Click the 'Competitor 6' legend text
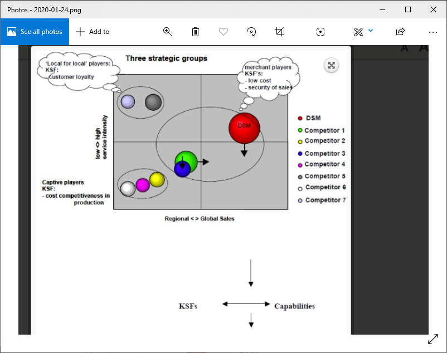 point(325,187)
